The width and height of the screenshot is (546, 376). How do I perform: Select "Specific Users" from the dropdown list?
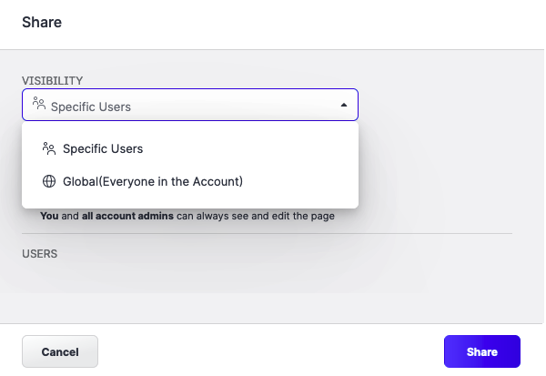pos(103,148)
